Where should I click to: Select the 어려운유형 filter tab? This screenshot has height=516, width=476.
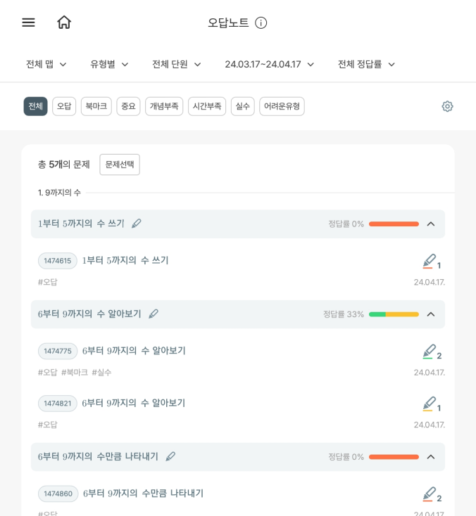[x=282, y=106]
